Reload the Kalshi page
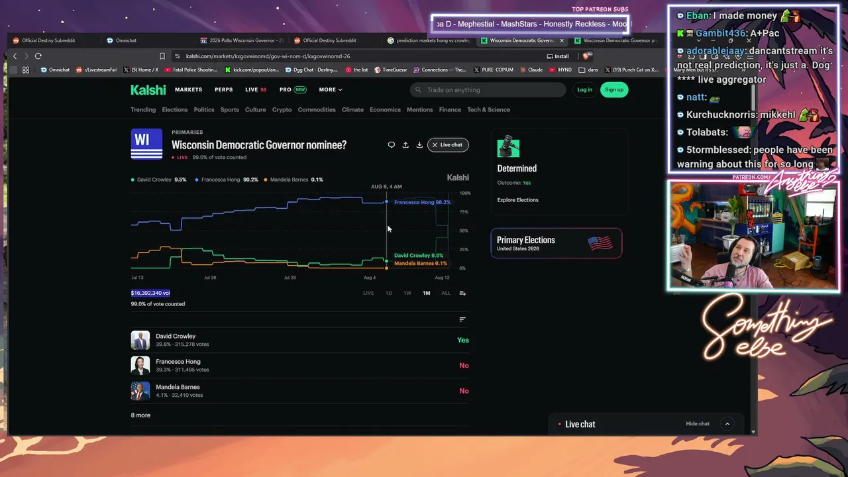Viewport: 848px width, 477px height. coord(38,56)
